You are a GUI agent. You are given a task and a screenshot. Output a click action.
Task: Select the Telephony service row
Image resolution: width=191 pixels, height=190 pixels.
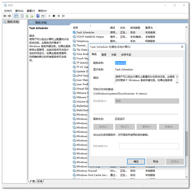coord(114,41)
